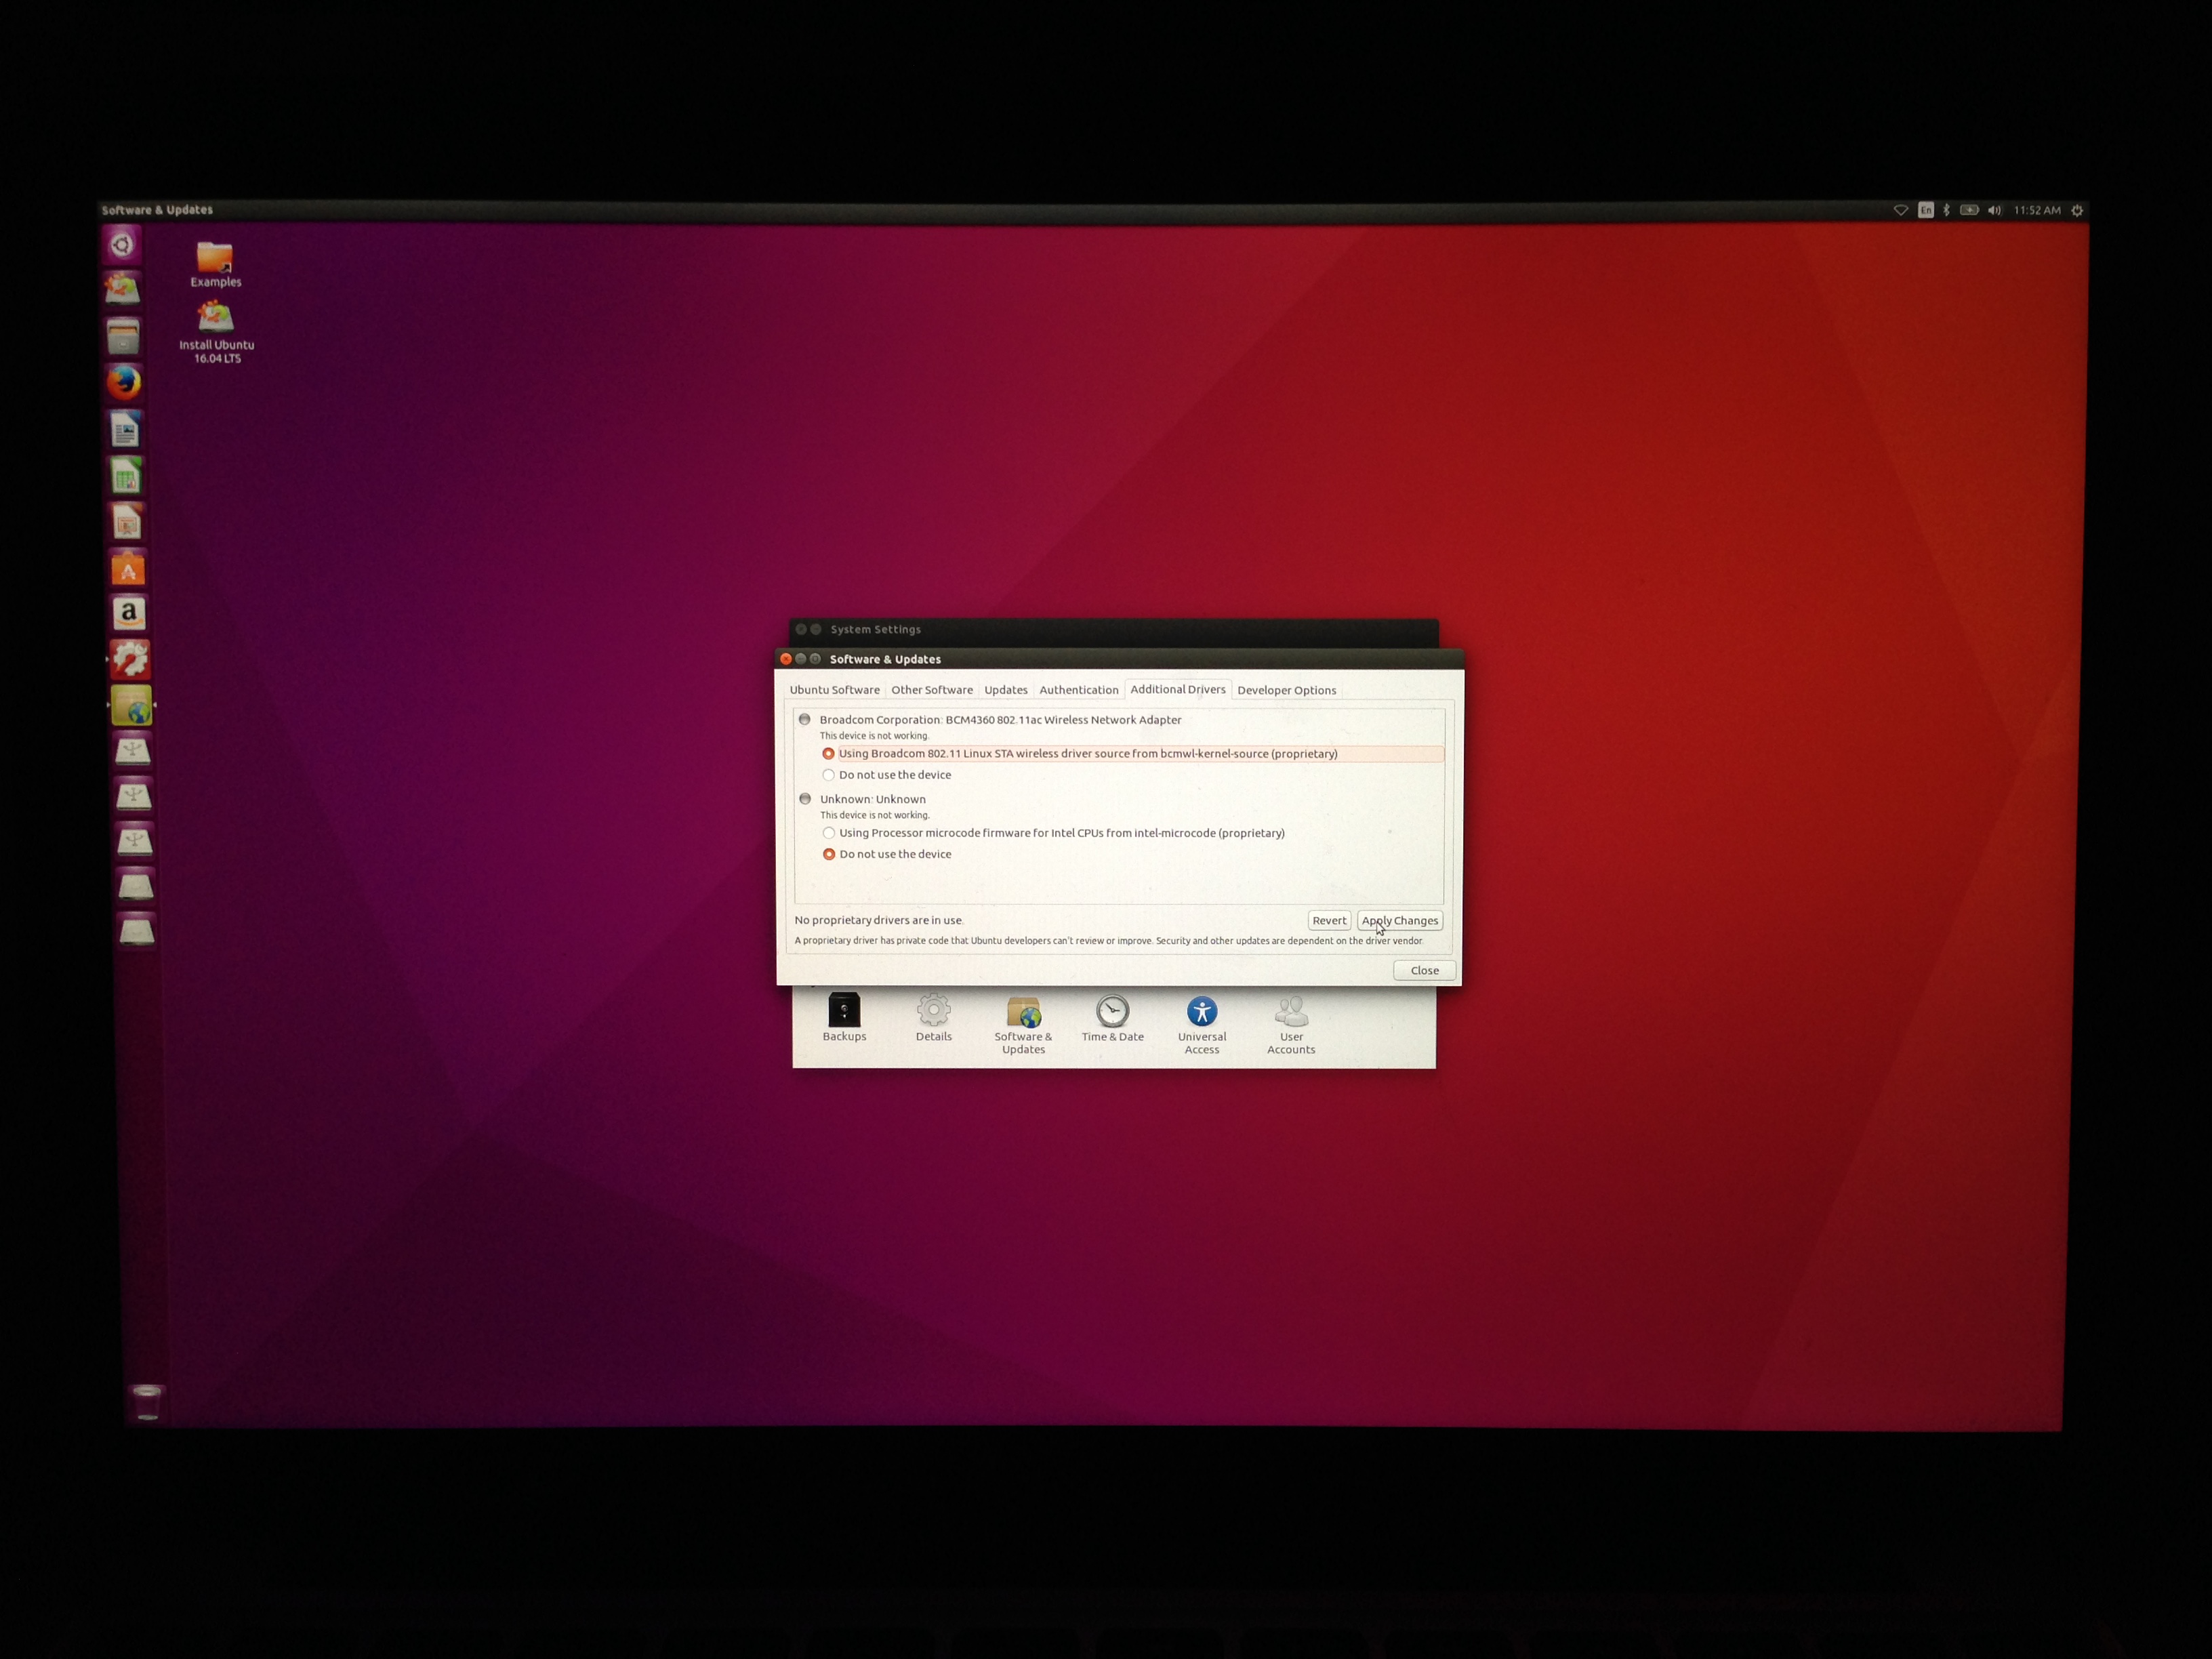Click the Apply Changes button

click(x=1399, y=920)
